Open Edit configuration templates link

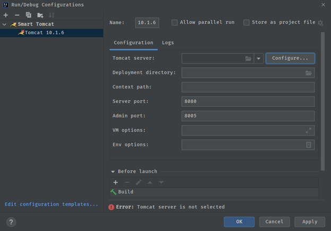(x=51, y=204)
